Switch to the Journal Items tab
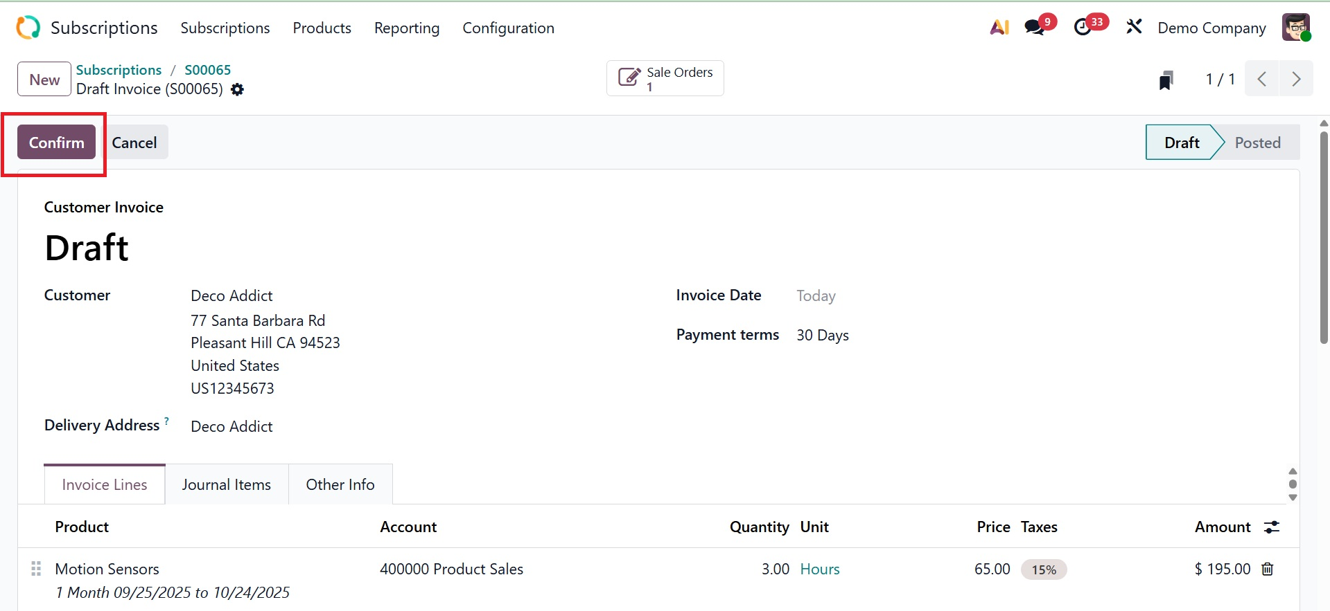The image size is (1330, 611). (x=226, y=484)
